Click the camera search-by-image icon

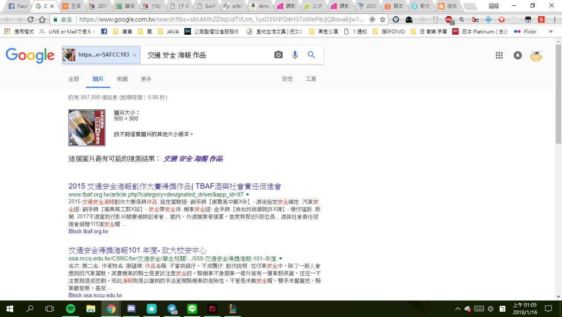click(x=278, y=55)
